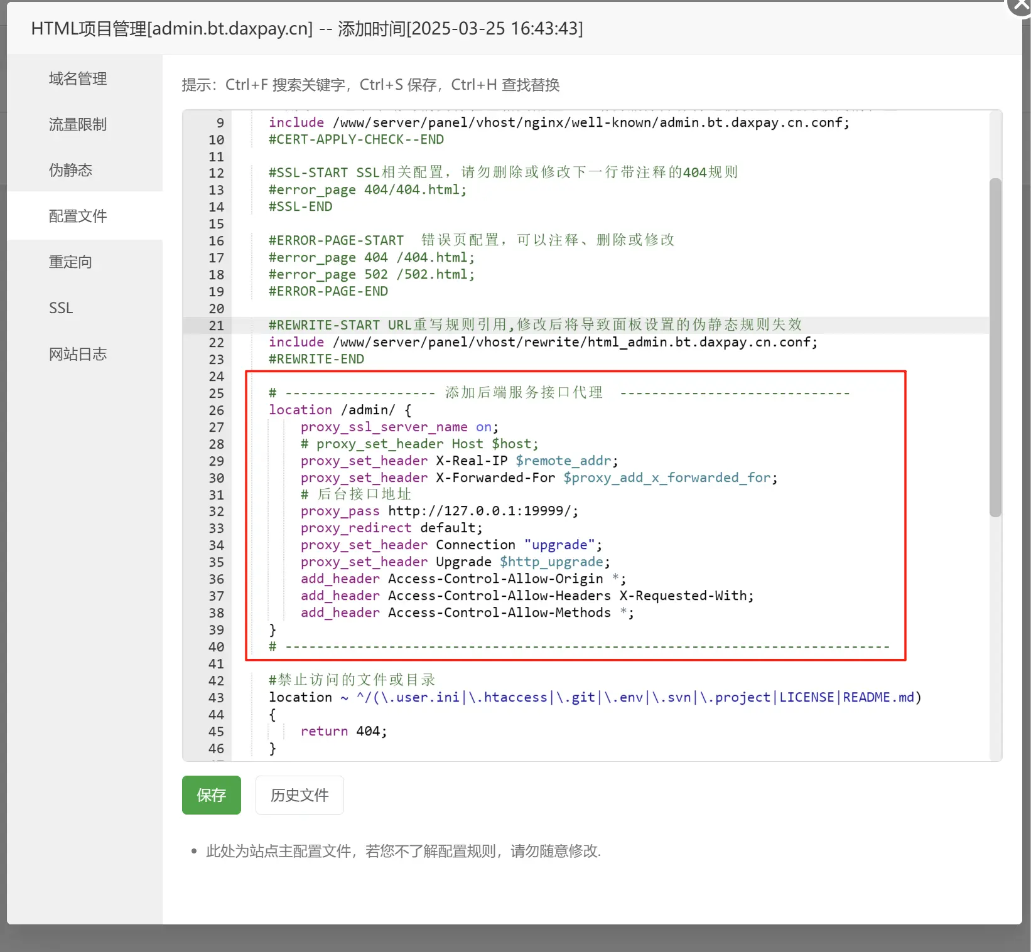The height and width of the screenshot is (952, 1031).
Task: Click the X-Forwarded-For header line
Action: 539,478
